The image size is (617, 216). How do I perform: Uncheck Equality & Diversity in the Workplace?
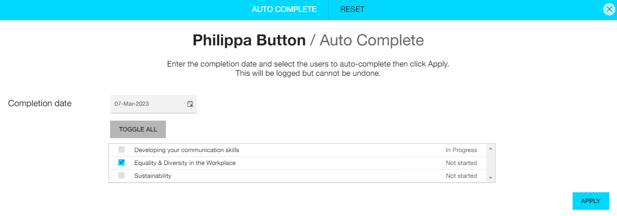point(121,162)
